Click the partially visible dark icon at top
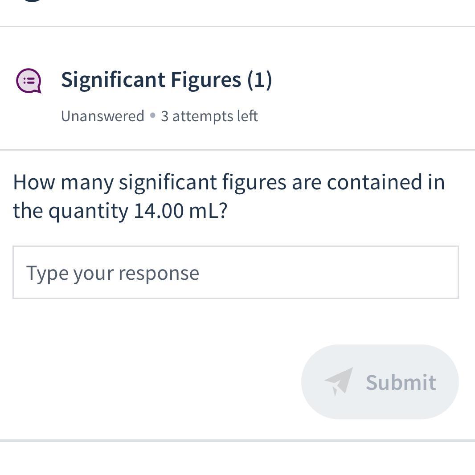Viewport: 475px width, 475px height. (31, 1)
